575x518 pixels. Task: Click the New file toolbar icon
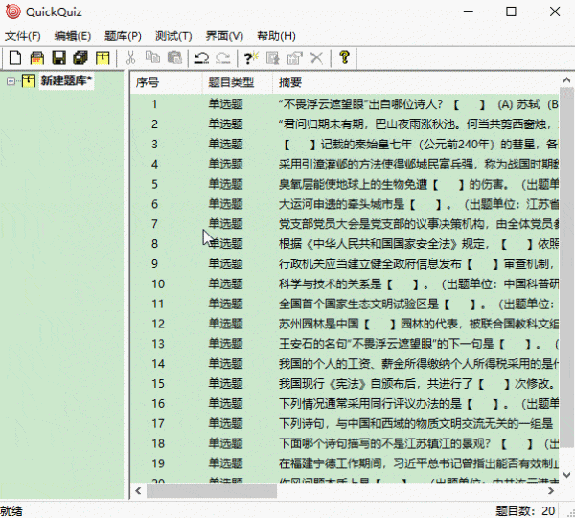point(14,58)
